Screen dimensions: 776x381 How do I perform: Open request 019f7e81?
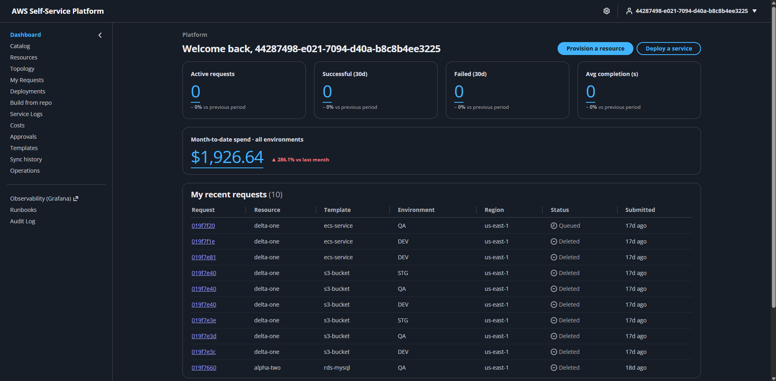pyautogui.click(x=204, y=257)
